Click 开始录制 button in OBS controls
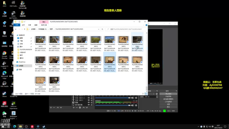 168,96
